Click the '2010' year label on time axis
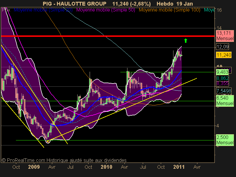Image resolution: width=236 pixels, height=177 pixels. [x=106, y=167]
